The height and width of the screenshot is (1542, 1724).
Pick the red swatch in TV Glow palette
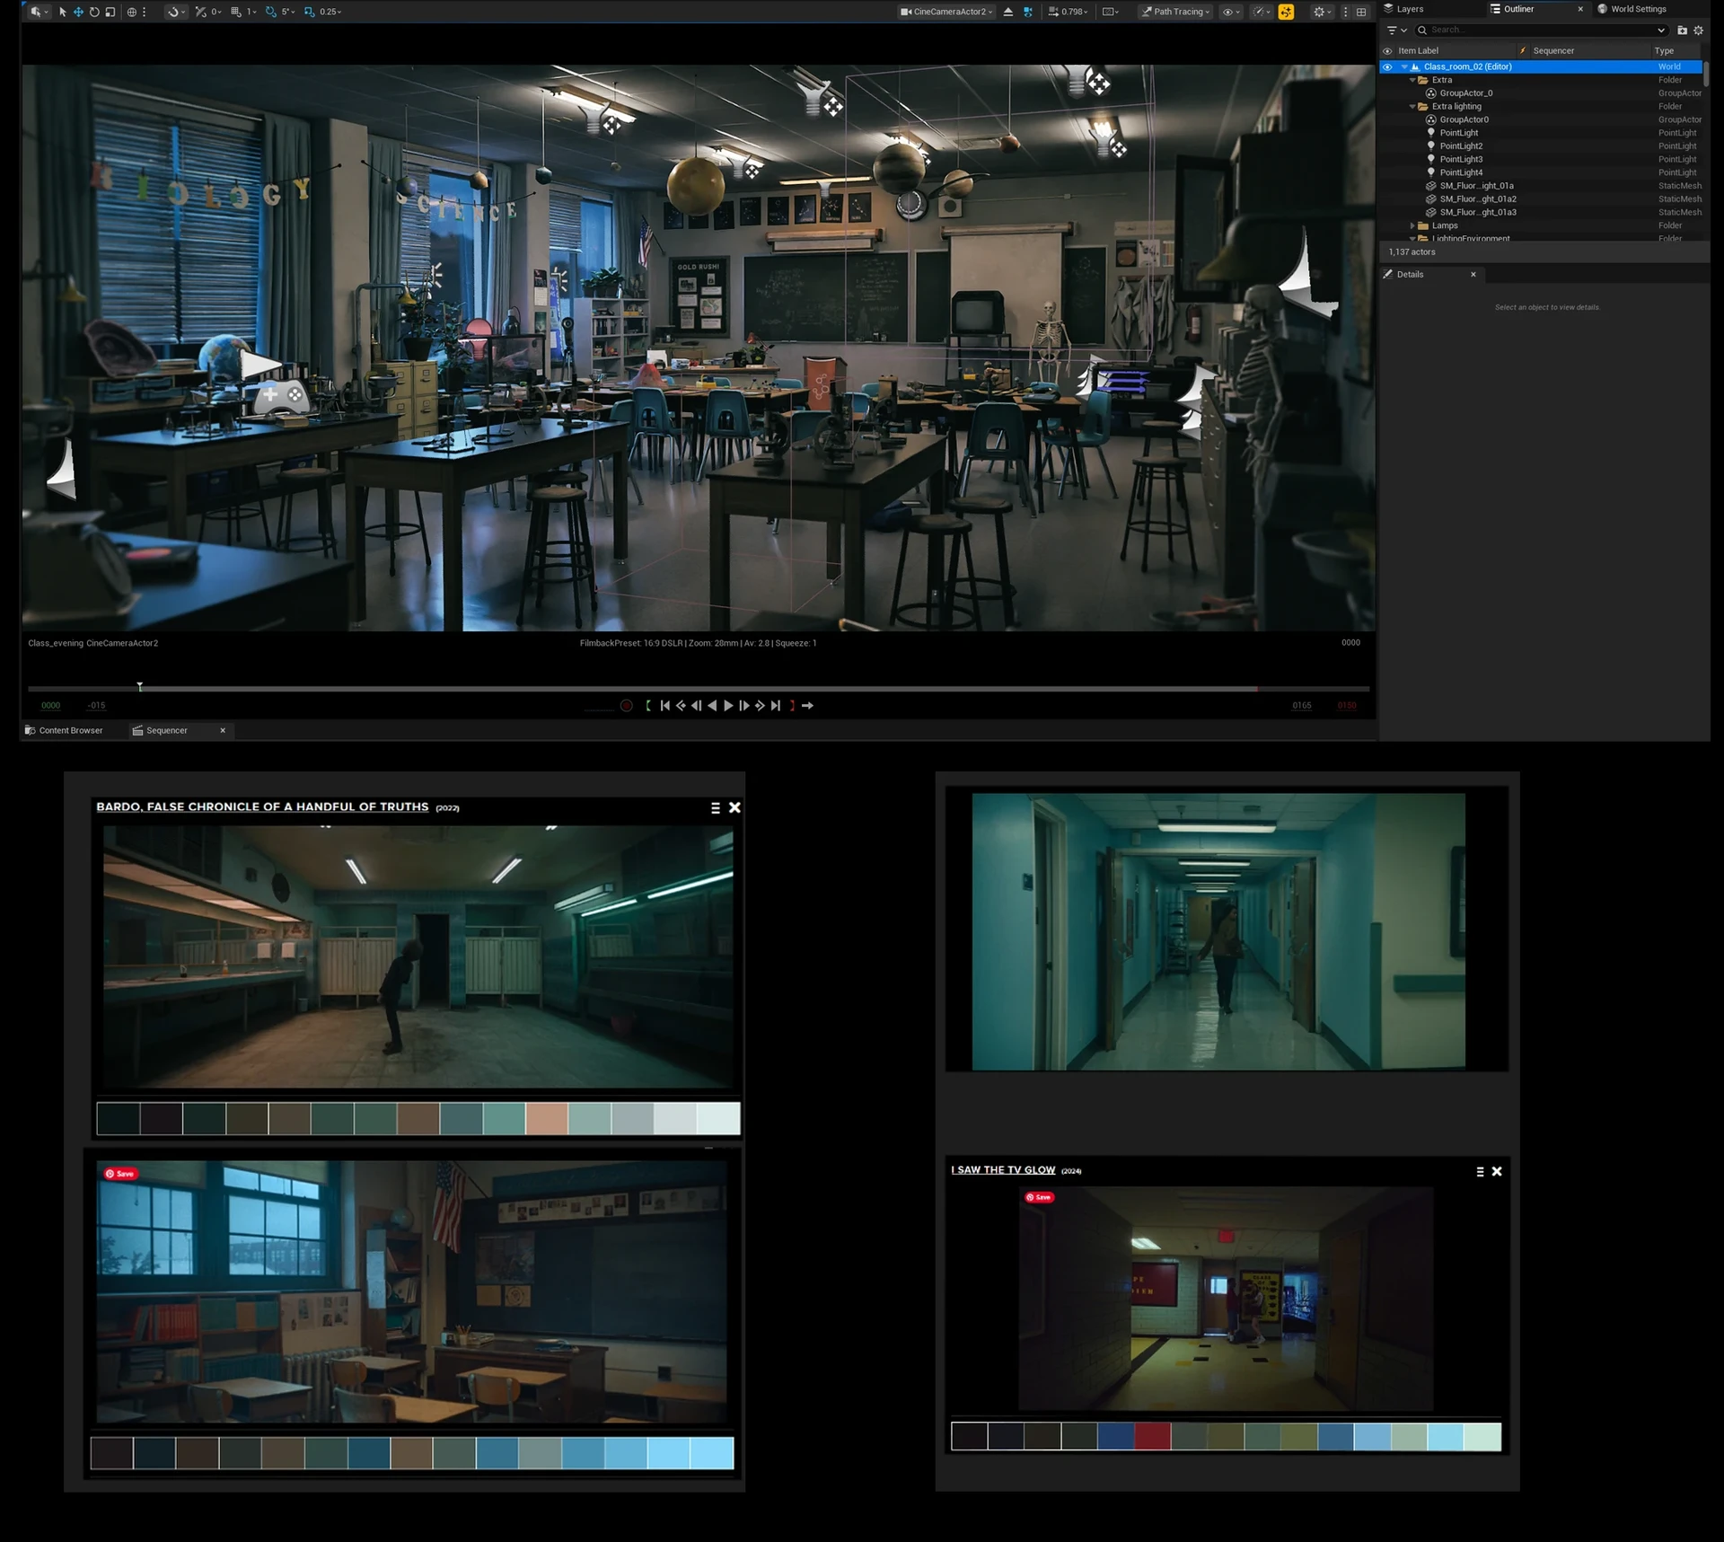(x=1153, y=1436)
